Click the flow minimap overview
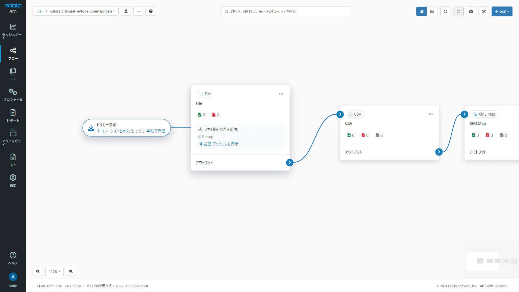The width and height of the screenshot is (519, 292). point(492,260)
